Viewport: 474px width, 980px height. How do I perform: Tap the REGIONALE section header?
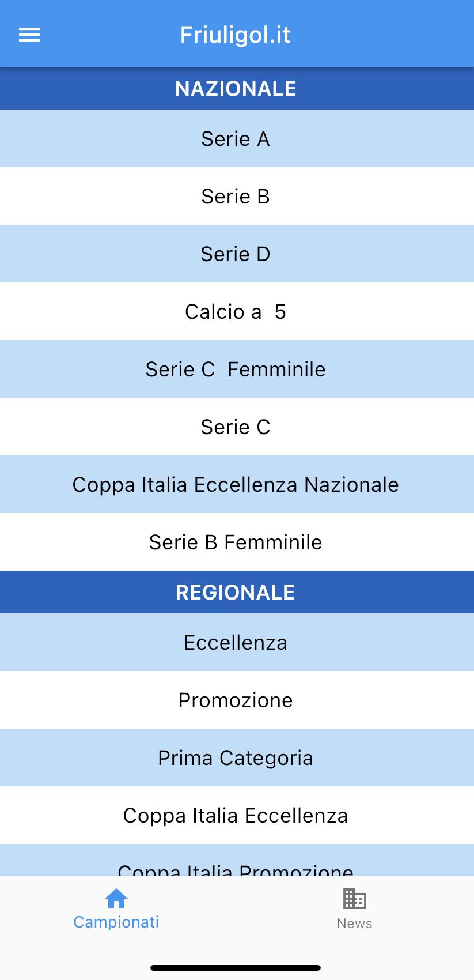(237, 592)
